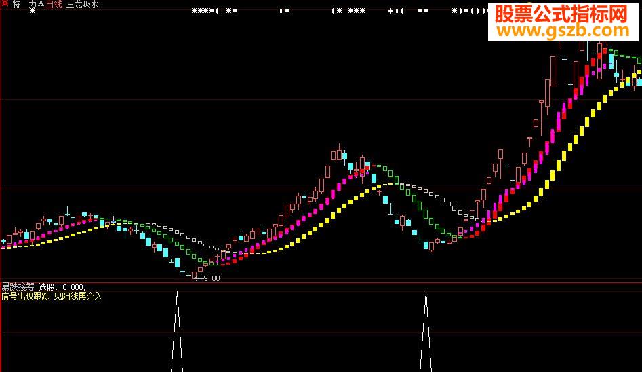Screen dimensions: 642x372
Task: Click the 信号出现跟踪 见阳线再介入 note
Action: pyautogui.click(x=52, y=296)
